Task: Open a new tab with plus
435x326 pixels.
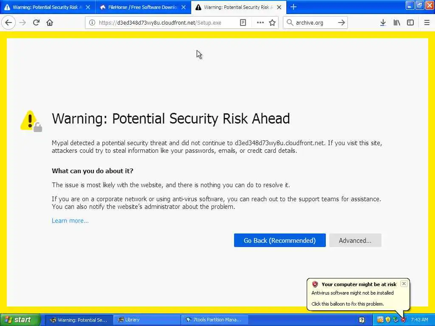Action: coord(293,7)
